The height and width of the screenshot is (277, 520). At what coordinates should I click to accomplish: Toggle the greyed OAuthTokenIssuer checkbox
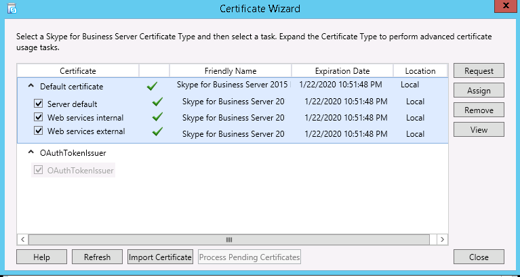pos(39,170)
